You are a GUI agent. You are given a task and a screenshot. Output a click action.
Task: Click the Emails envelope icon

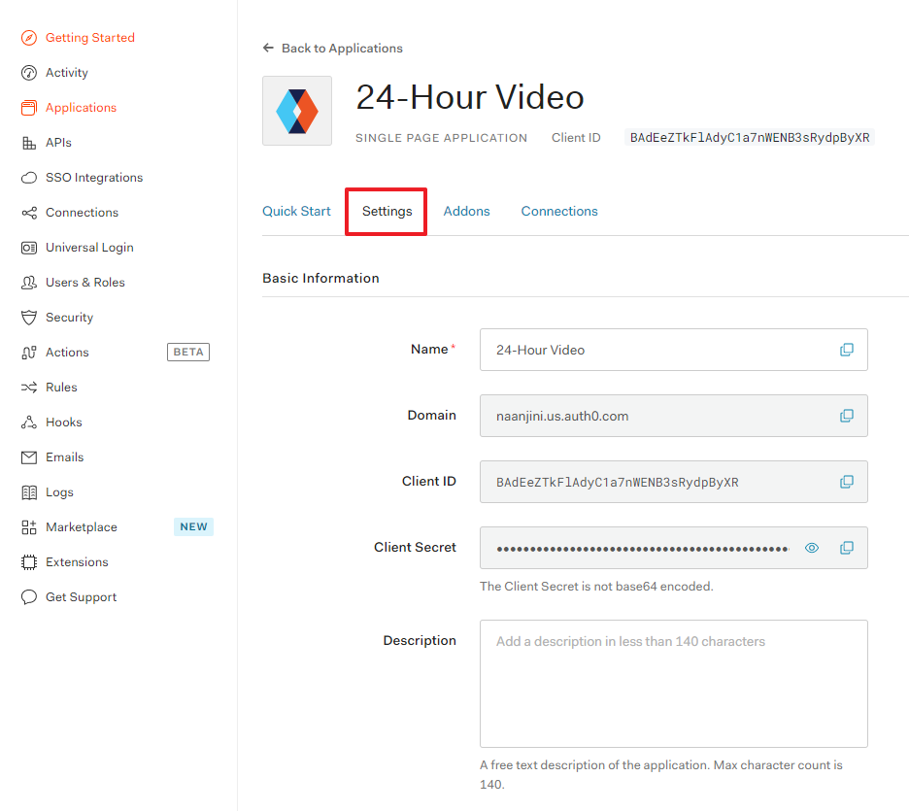[29, 457]
